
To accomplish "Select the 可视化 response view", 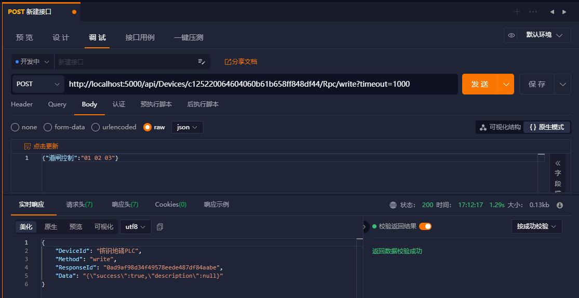I will 104,227.
